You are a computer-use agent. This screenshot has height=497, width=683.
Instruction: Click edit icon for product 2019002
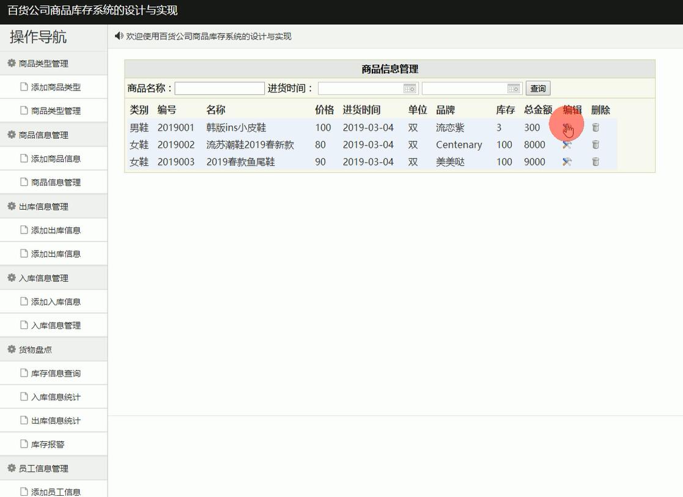567,145
